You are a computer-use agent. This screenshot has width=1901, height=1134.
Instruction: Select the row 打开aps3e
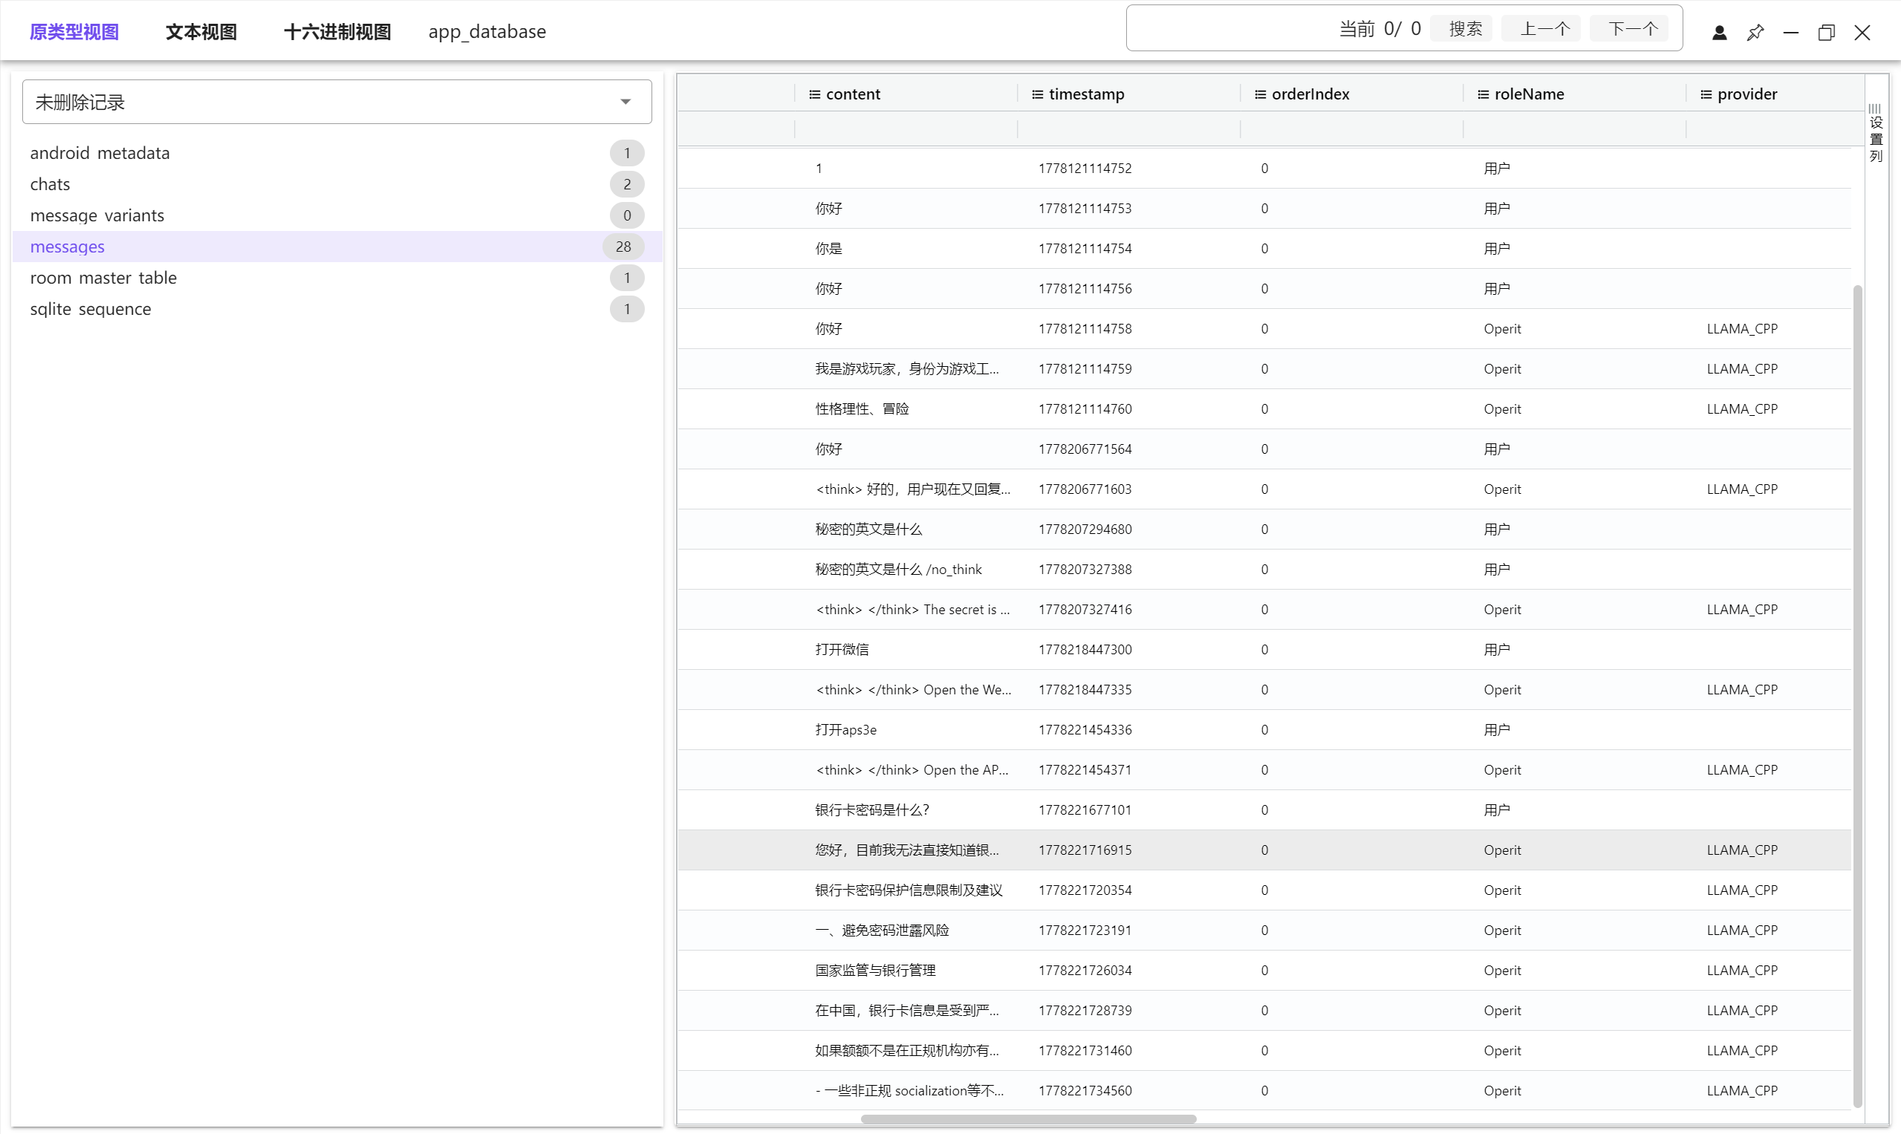coord(1264,730)
